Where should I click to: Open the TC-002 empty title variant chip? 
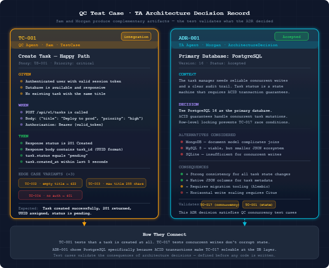coord(50,183)
